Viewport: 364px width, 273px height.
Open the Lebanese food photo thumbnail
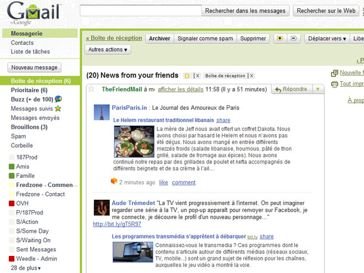click(x=134, y=141)
